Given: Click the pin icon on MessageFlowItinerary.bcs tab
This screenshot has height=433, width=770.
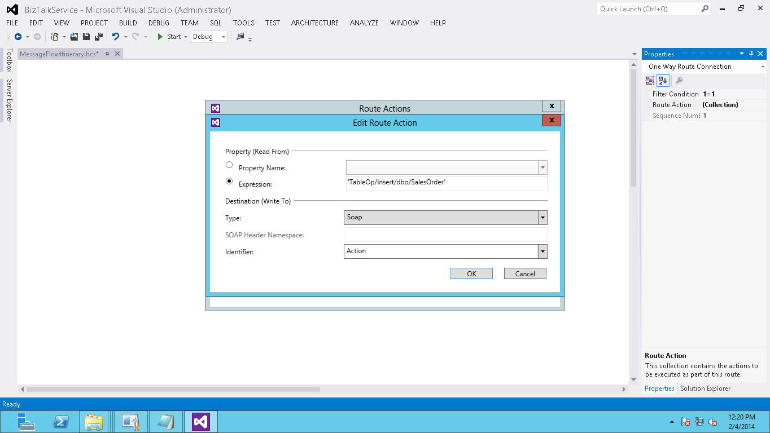Looking at the screenshot, I should [x=107, y=54].
